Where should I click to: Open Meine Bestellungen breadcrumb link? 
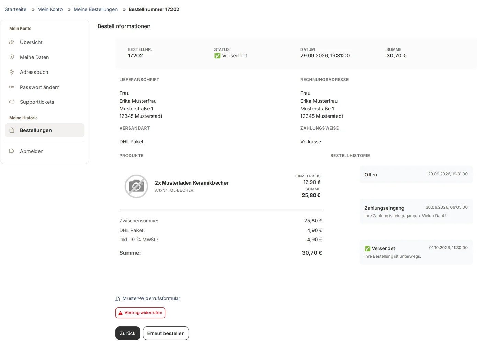96,9
